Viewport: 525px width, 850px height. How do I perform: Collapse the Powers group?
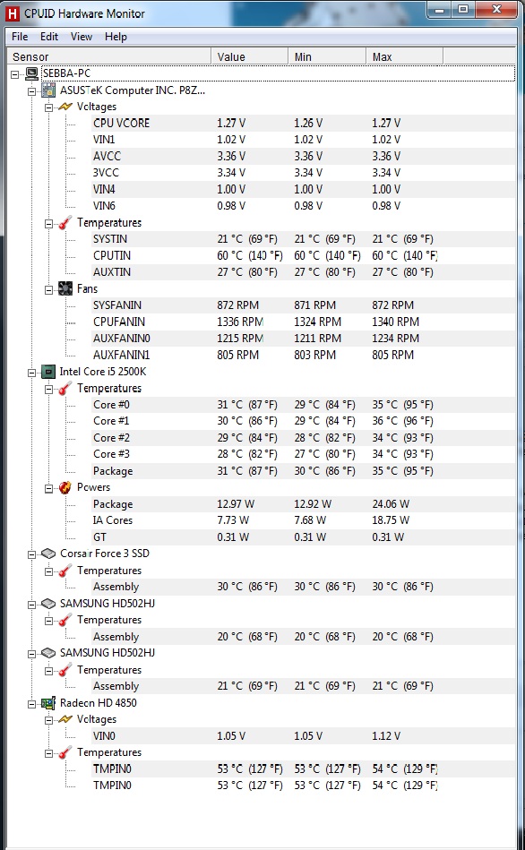[x=48, y=488]
